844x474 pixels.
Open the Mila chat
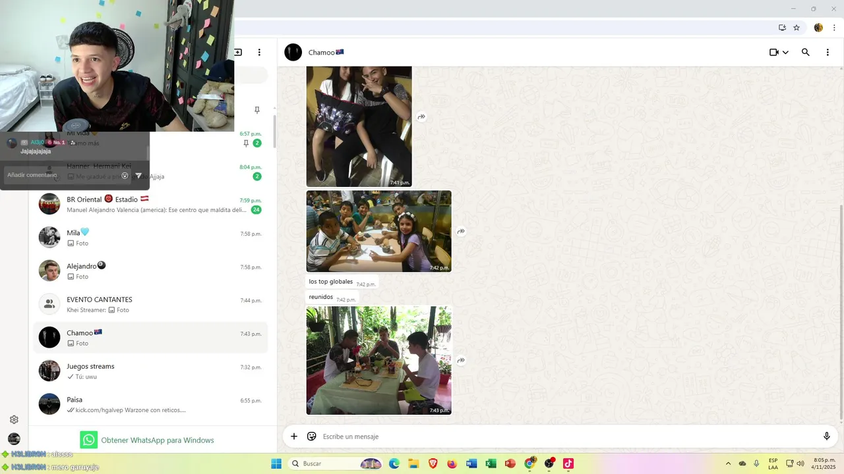150,238
